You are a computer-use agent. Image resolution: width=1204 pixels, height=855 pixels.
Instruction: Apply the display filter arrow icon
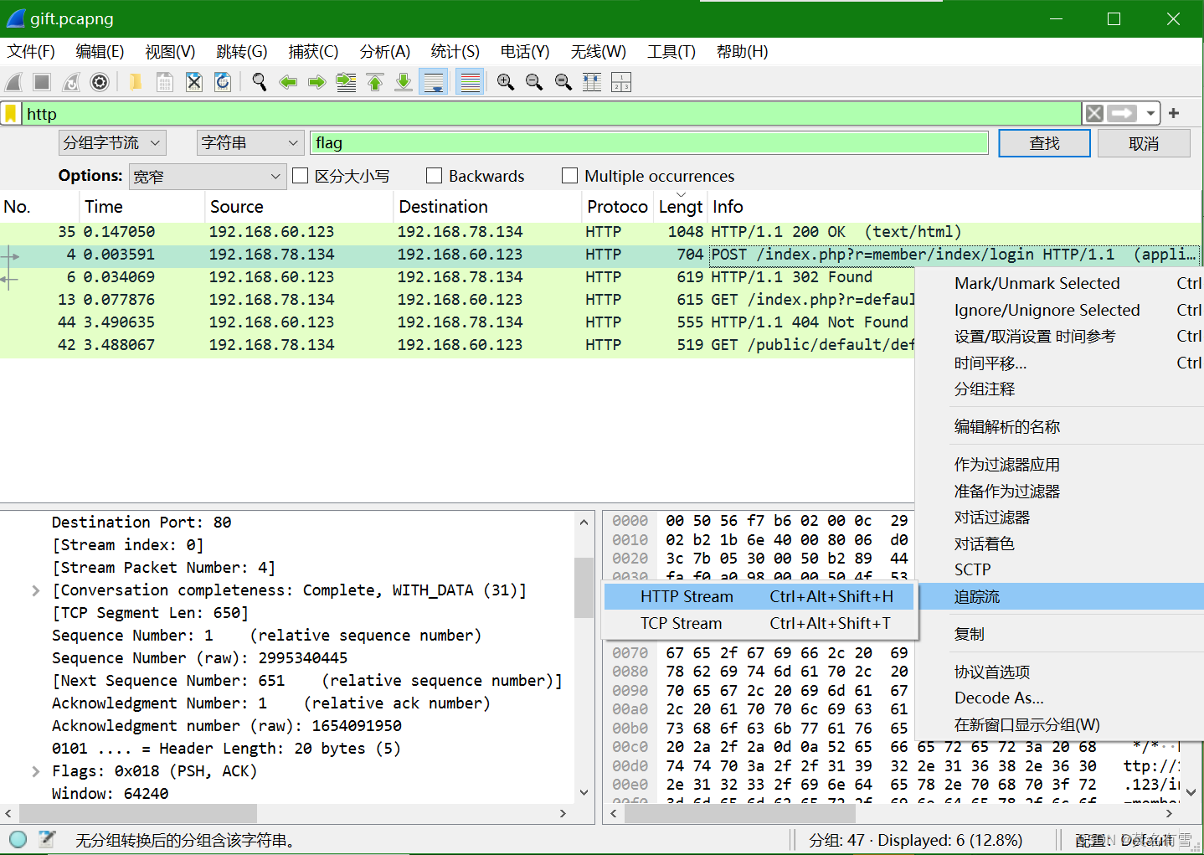coord(1122,113)
